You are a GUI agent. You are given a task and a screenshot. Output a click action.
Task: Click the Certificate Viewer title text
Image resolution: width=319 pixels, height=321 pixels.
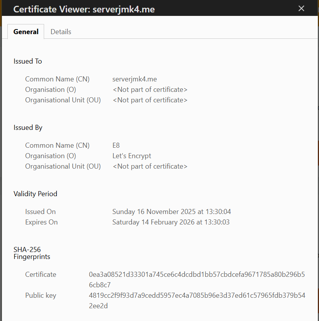(84, 9)
